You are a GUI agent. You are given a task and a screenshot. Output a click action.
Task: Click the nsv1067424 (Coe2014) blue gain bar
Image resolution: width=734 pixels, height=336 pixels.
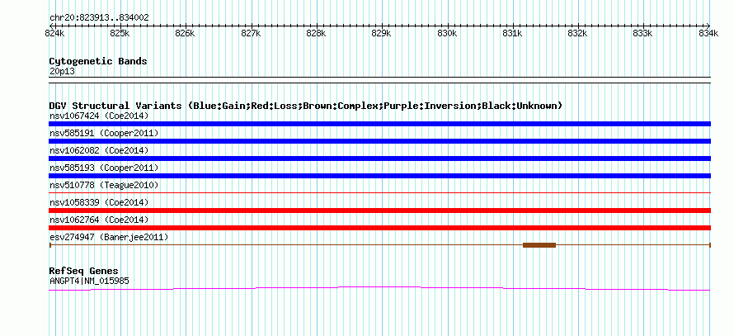[379, 124]
